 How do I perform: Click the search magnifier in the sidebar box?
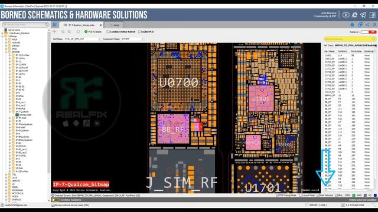pyautogui.click(x=47, y=25)
